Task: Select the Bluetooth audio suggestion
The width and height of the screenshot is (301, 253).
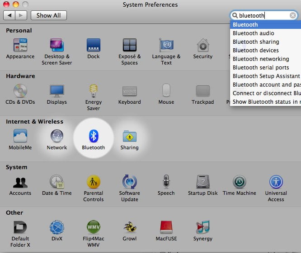Action: [x=265, y=33]
